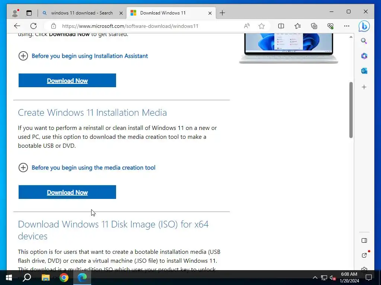The height and width of the screenshot is (285, 381).
Task: Click the Download Windows 11 Disk Image heading
Action: click(113, 230)
